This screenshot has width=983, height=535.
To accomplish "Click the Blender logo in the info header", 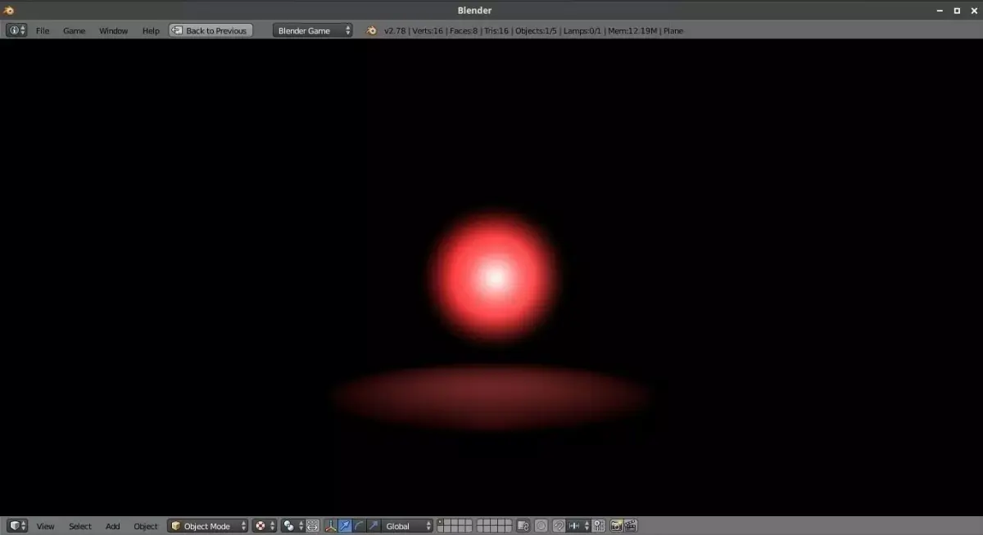I will (372, 30).
